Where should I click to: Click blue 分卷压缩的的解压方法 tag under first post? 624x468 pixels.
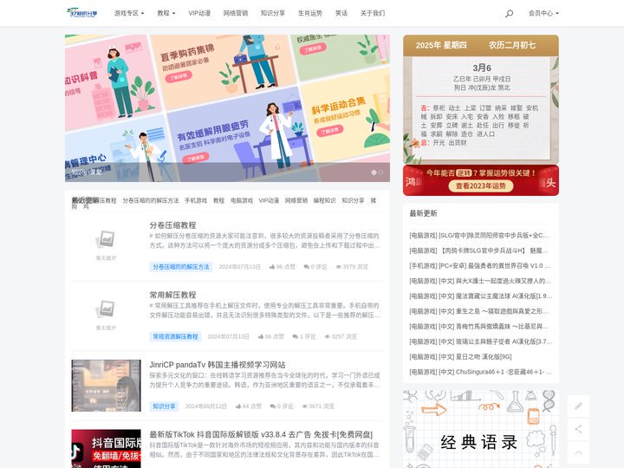pyautogui.click(x=181, y=267)
